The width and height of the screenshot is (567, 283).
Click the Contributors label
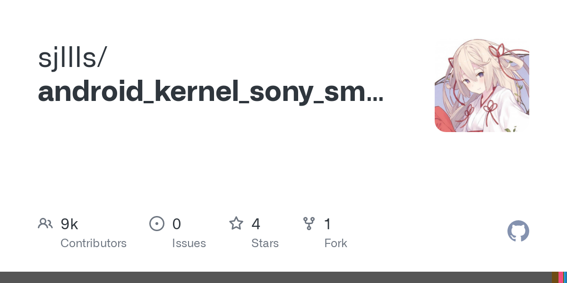94,243
